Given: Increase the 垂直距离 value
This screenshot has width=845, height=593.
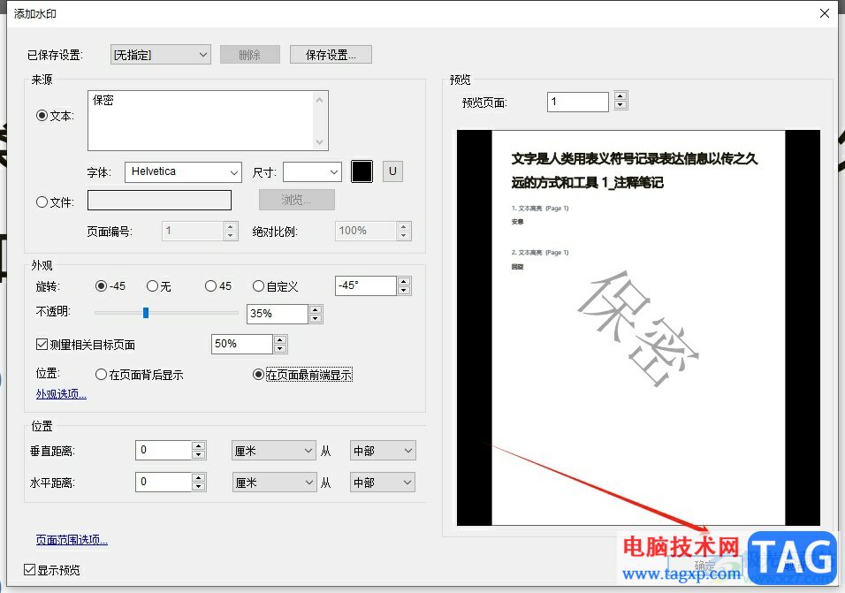Looking at the screenshot, I should (199, 446).
